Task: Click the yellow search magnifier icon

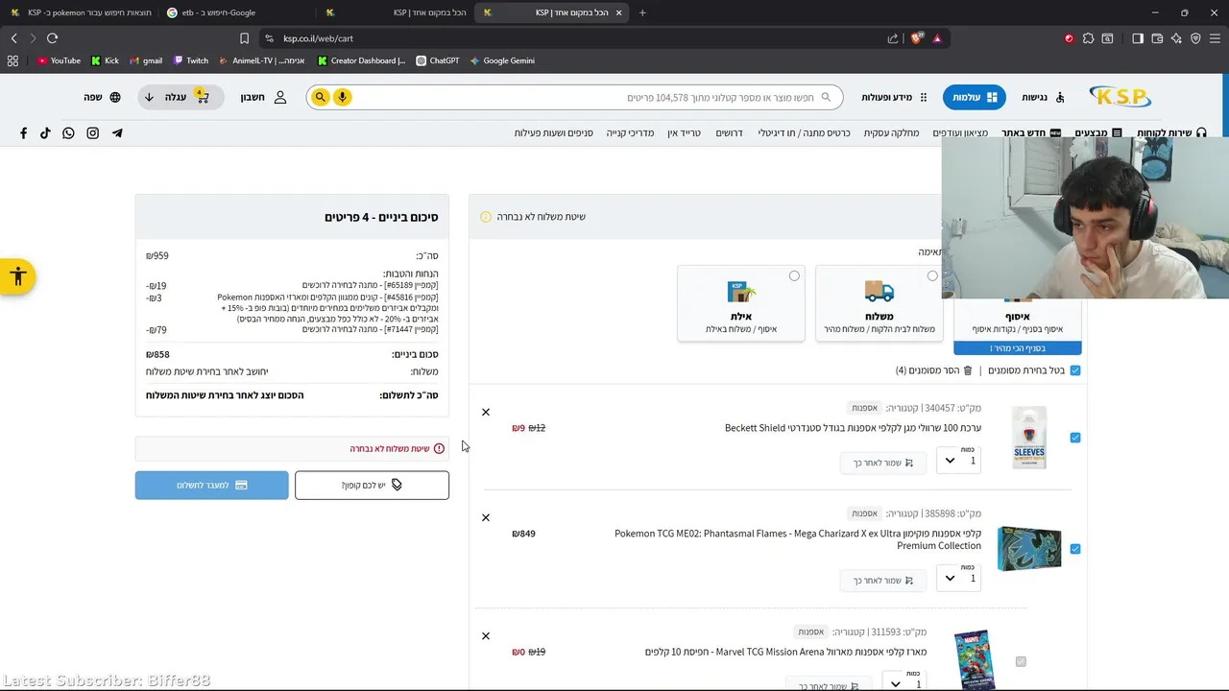Action: point(321,97)
